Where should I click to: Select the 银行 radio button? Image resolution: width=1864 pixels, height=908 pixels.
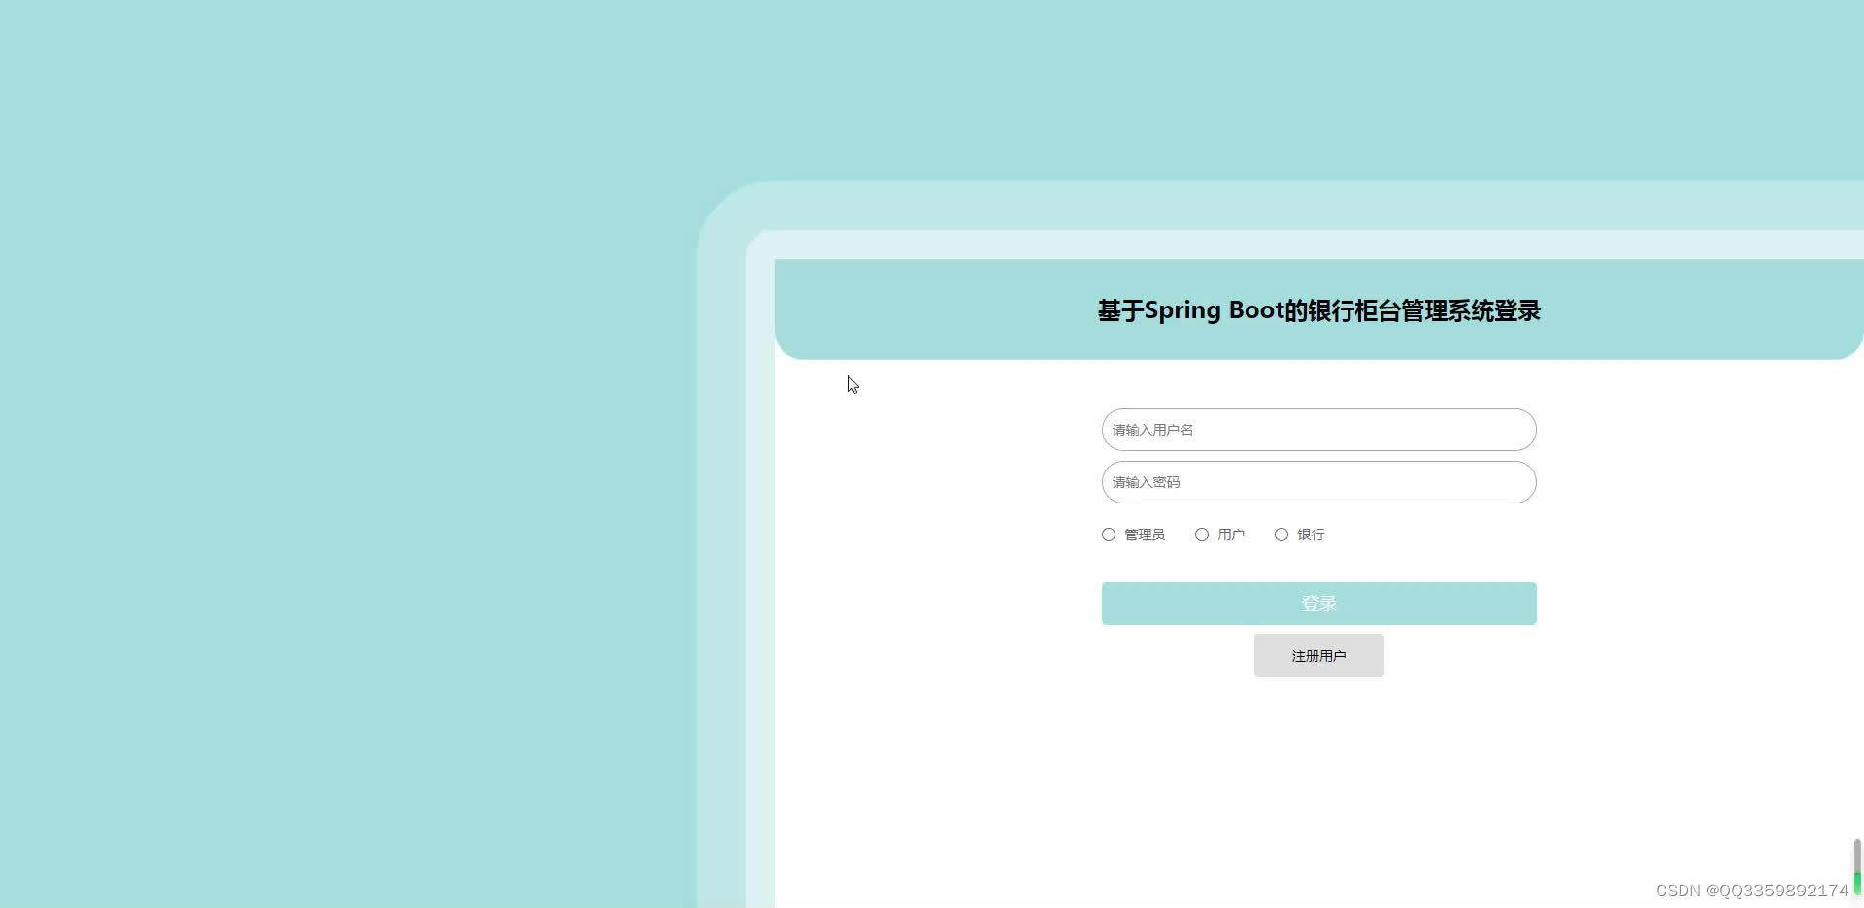pos(1281,535)
